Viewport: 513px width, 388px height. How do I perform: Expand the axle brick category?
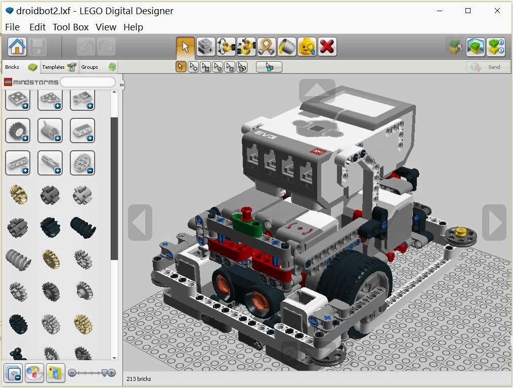click(50, 163)
